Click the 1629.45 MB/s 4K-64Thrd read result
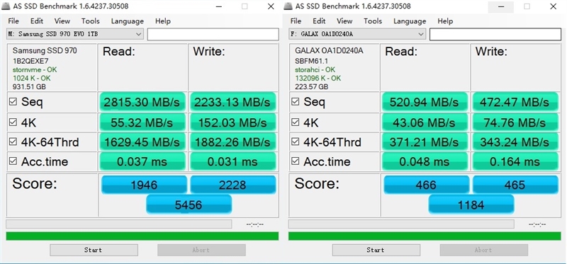567x264 pixels. (x=142, y=142)
